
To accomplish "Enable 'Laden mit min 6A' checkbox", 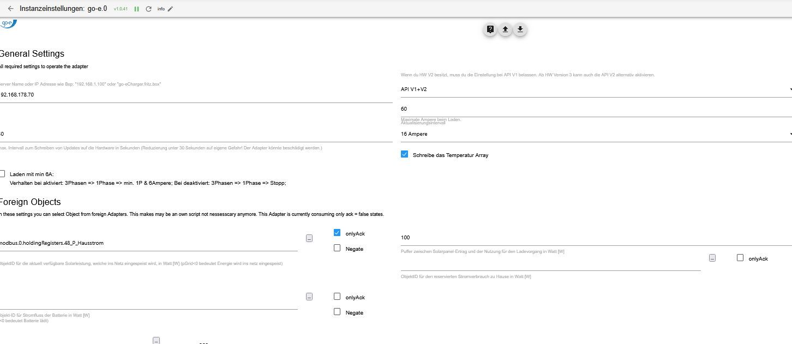I will pos(2,173).
